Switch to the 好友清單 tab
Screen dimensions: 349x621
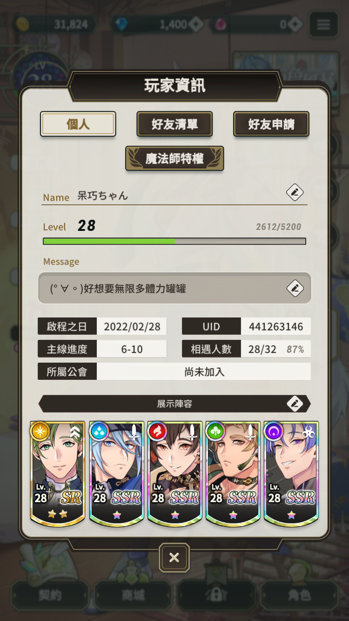click(174, 124)
